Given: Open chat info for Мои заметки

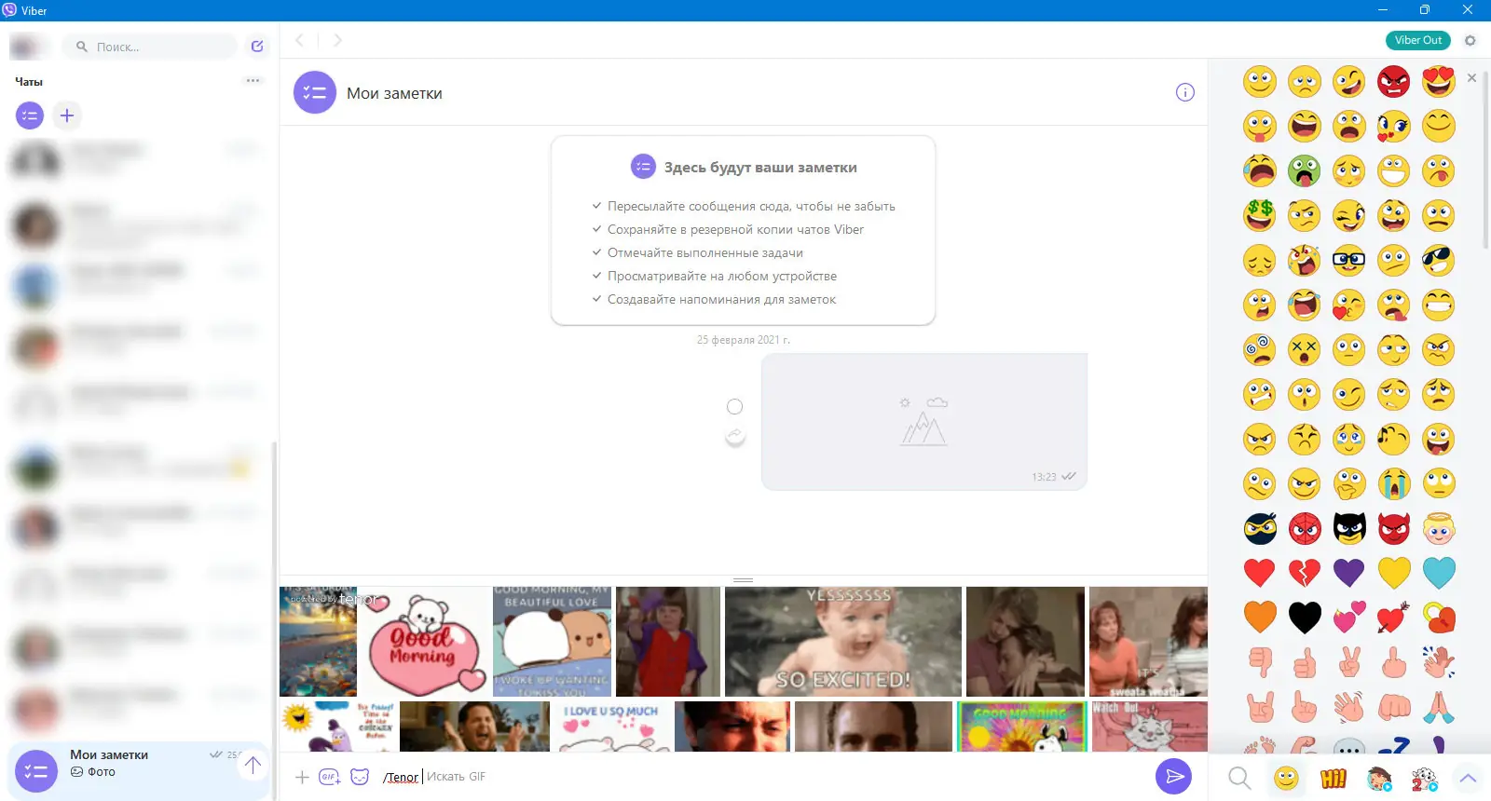Looking at the screenshot, I should click(x=1185, y=92).
